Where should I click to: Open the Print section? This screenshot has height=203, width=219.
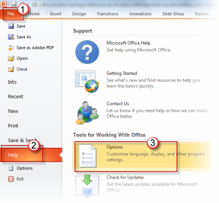(13, 126)
